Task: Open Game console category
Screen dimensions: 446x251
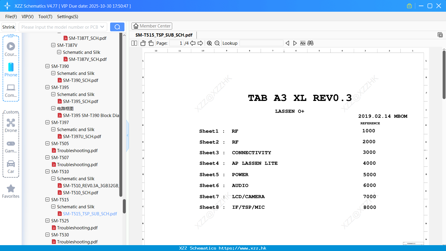Action: tap(11, 146)
